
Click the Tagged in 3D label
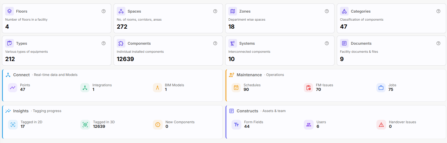104,122
